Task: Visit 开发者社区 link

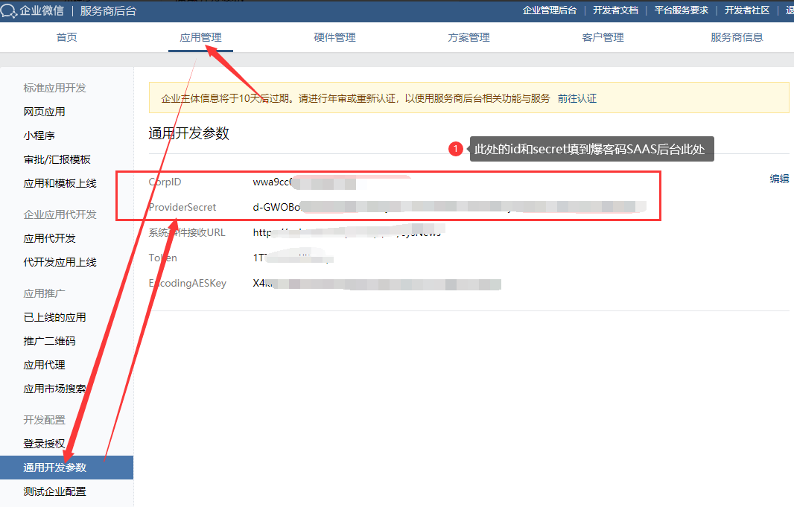Action: (x=746, y=10)
